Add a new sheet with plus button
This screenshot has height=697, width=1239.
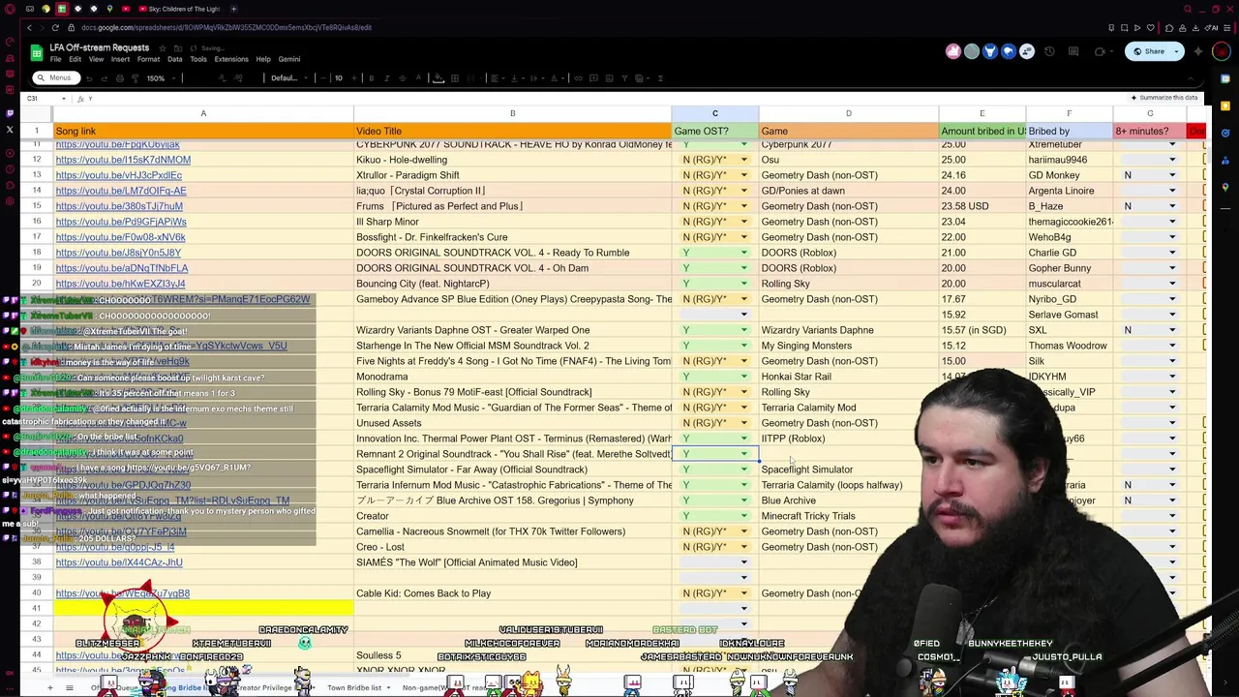[x=49, y=687]
